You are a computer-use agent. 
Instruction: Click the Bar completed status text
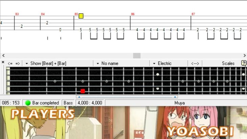46,103
